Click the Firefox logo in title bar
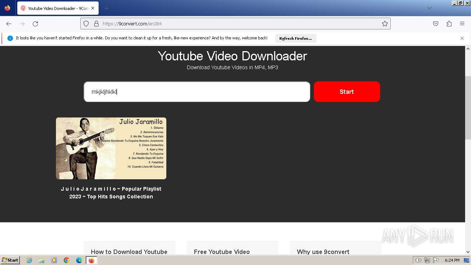The height and width of the screenshot is (265, 471). (x=7, y=8)
